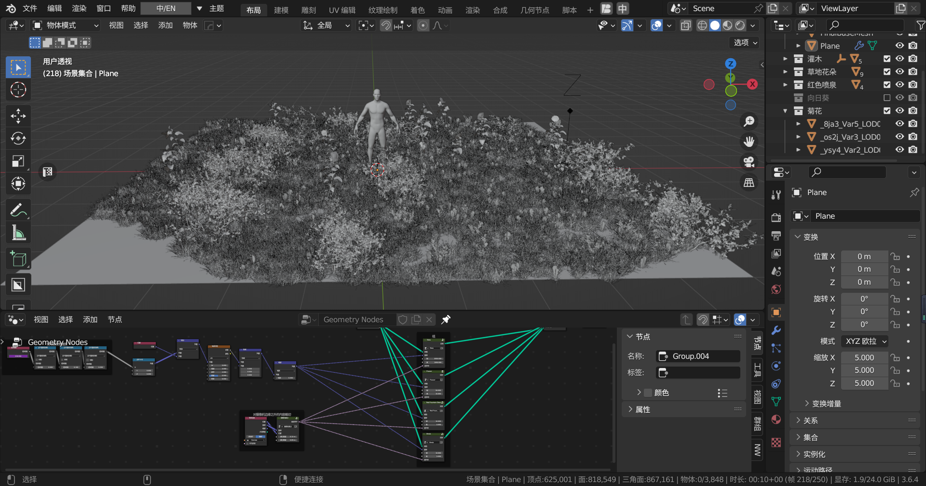Screen dimensions: 926x486
Task: Toggle the camera view icon
Action: click(749, 162)
